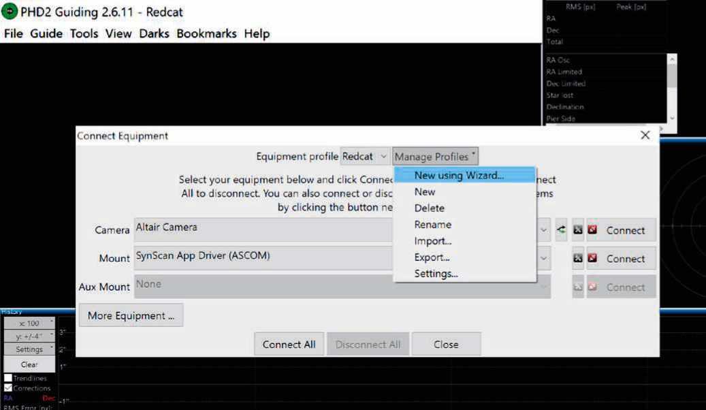Click Connect button for Mount
The image size is (706, 410).
pos(622,258)
